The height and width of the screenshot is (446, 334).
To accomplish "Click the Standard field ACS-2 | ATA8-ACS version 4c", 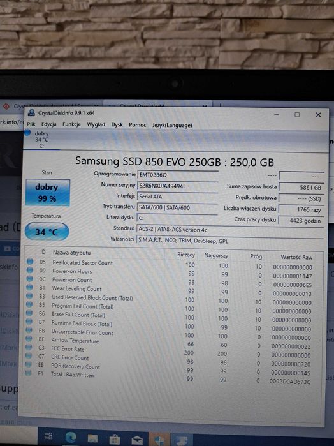I will (x=230, y=230).
